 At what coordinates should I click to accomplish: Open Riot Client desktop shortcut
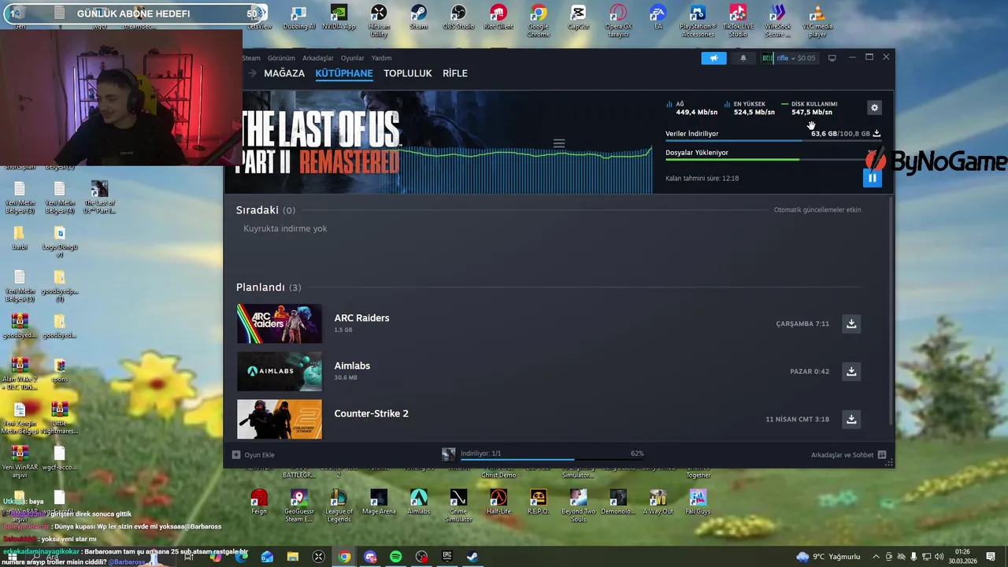498,18
